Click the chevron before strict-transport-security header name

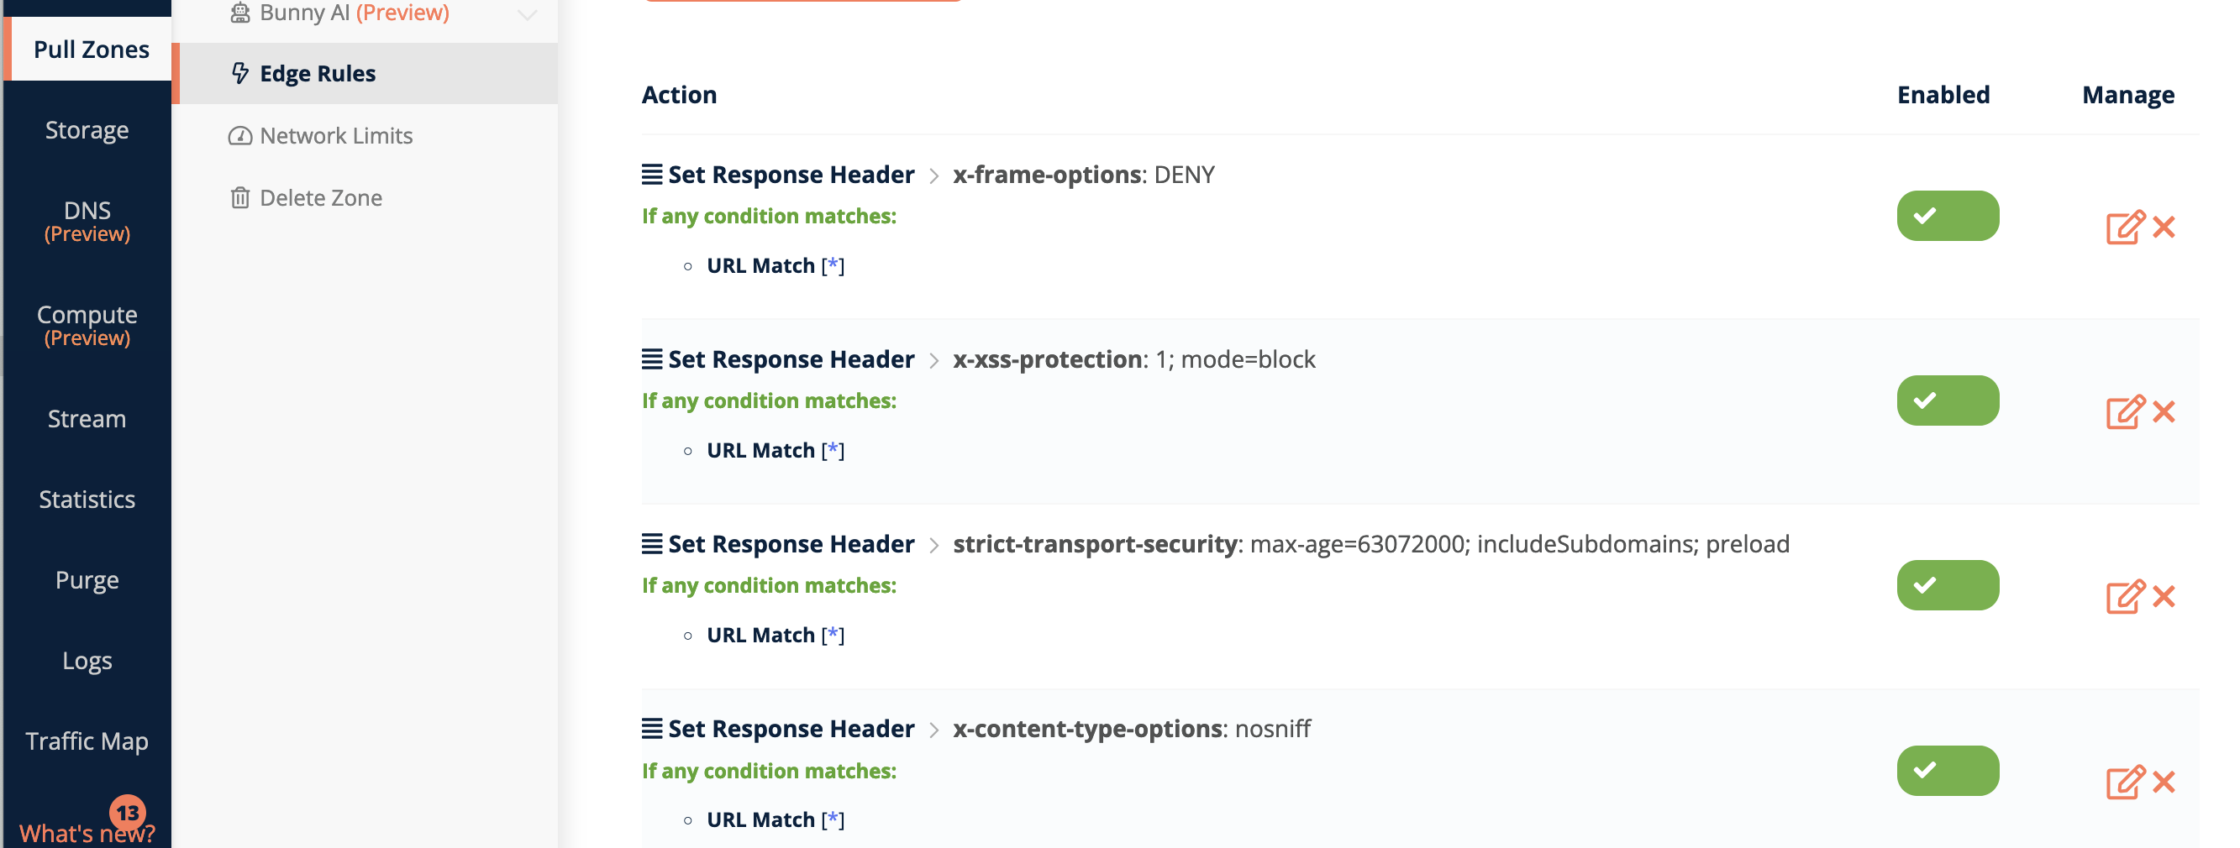click(933, 543)
